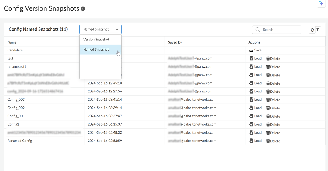The width and height of the screenshot is (328, 171).
Task: Click the info icon beside Config Version Snapshots
Action: click(83, 9)
